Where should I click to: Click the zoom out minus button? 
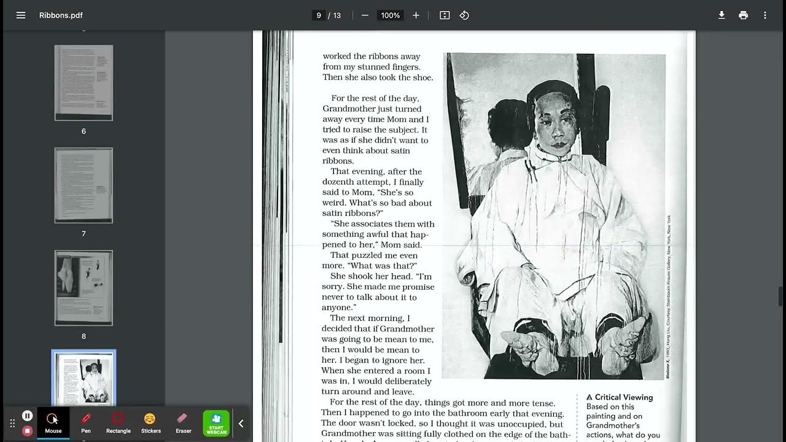(365, 15)
